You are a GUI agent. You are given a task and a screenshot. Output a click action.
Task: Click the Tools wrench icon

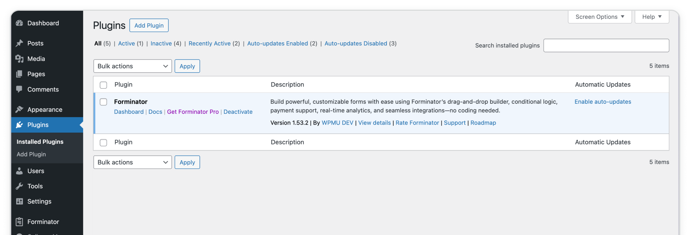pos(20,186)
